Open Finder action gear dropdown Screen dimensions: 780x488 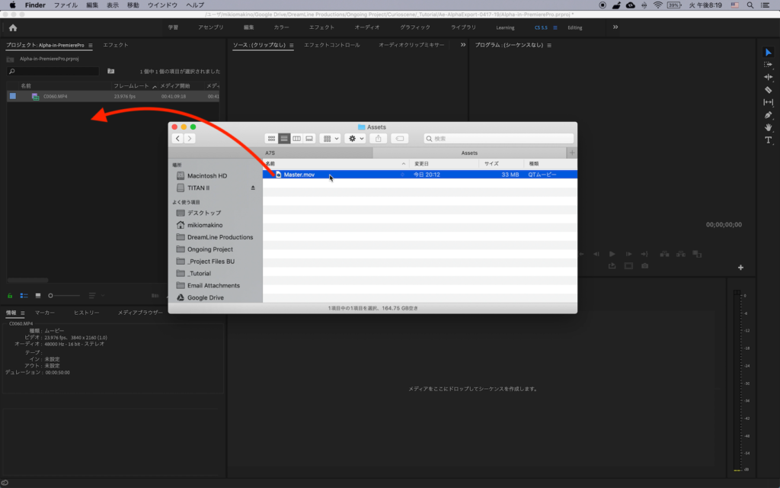356,139
